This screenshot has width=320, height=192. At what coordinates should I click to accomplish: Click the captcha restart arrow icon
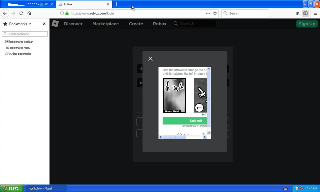[204, 134]
